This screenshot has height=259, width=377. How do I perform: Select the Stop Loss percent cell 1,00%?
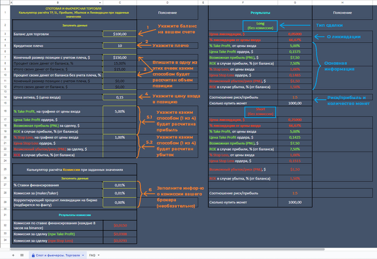(x=120, y=137)
